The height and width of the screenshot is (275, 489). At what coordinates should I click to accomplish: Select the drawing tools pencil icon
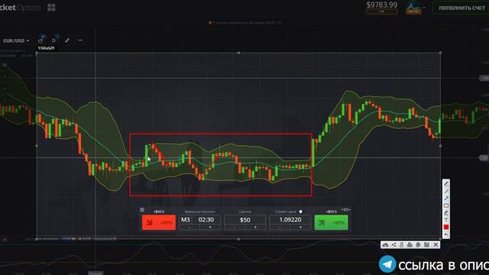(67, 40)
